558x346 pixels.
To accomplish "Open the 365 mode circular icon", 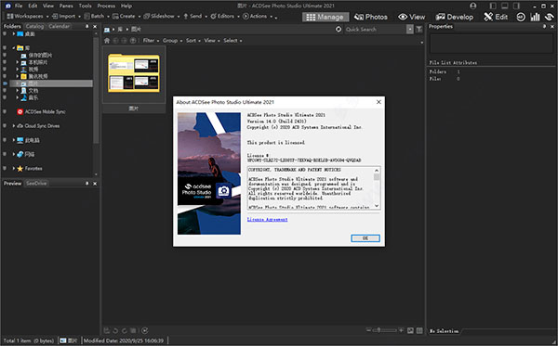I will coord(521,17).
